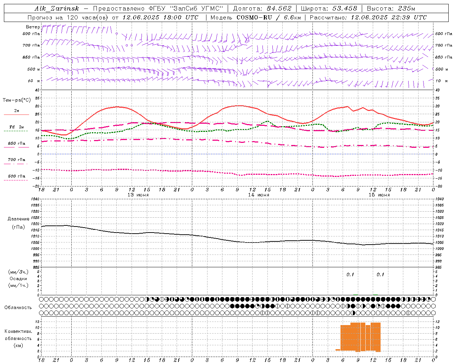454x363 pixels.
Task: Click the station name Alk_Zarinsk
Action: point(57,9)
